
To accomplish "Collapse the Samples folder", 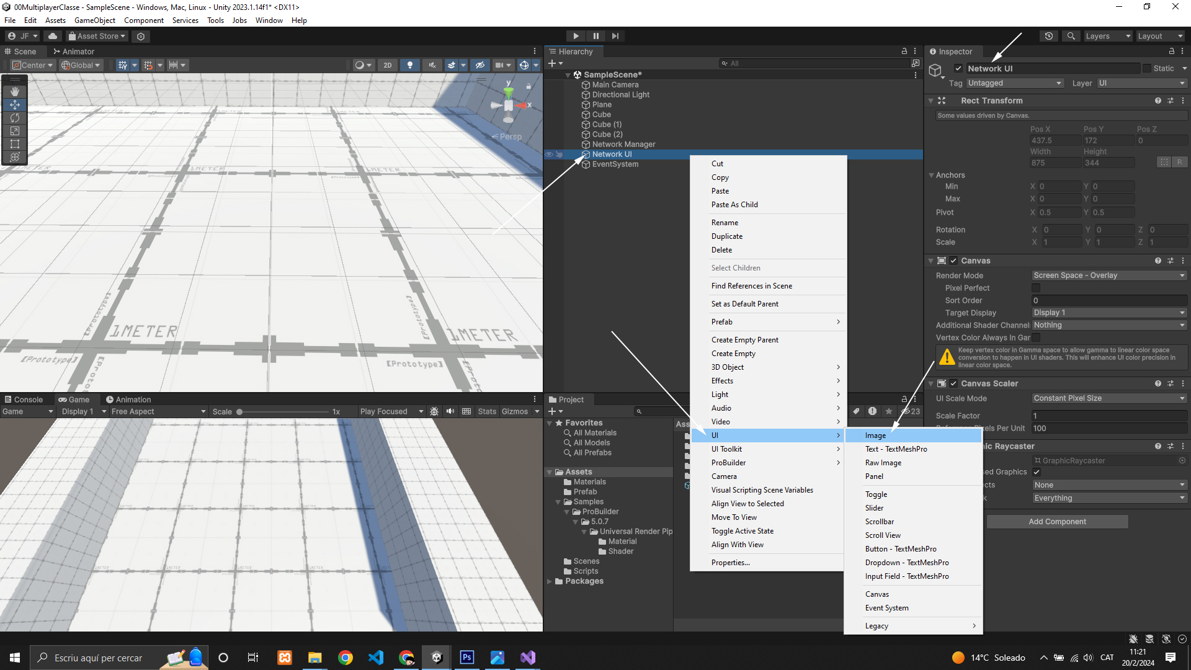I will click(558, 502).
